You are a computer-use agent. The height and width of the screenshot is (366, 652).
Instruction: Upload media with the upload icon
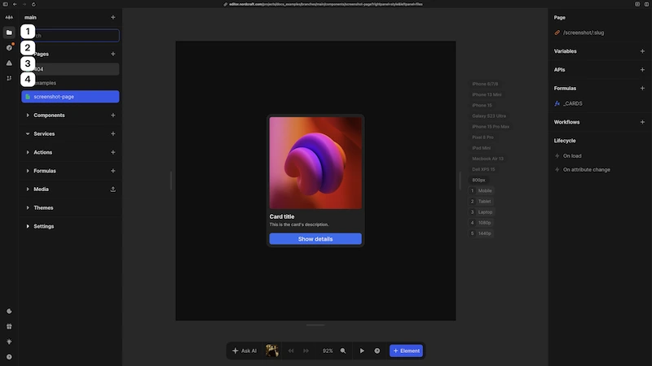click(x=112, y=190)
